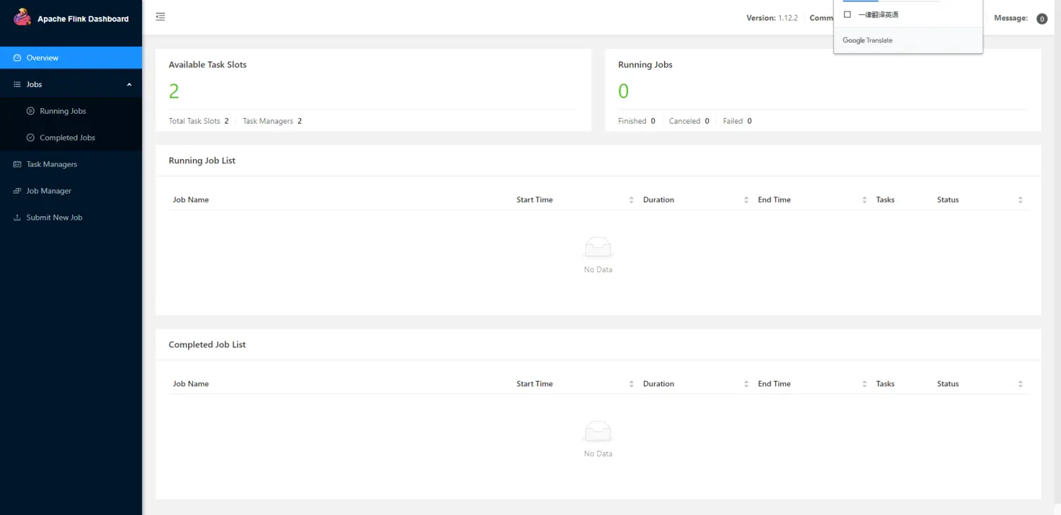The image size is (1061, 515).
Task: Collapse sidebar with the menu fold icon
Action: 161,17
